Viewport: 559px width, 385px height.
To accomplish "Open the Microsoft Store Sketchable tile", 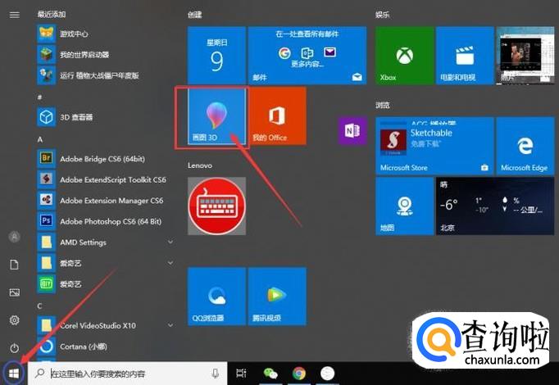I will (x=434, y=146).
